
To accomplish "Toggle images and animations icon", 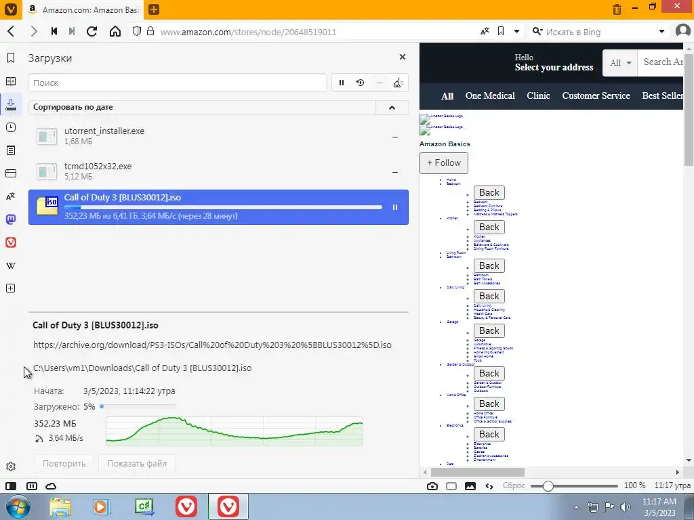I will point(470,486).
